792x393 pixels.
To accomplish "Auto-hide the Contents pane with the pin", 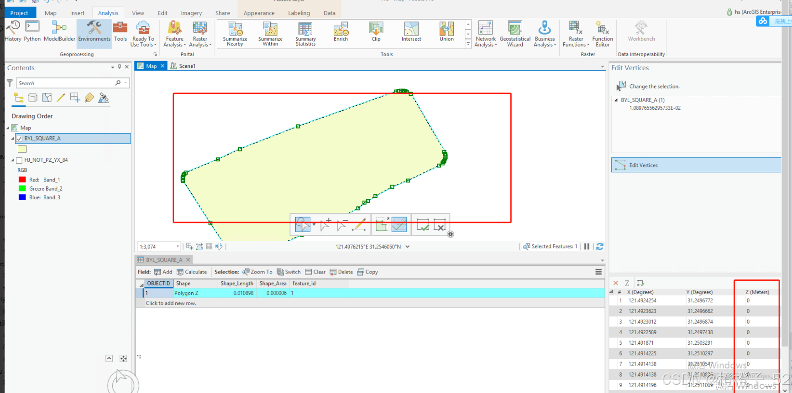I will (x=120, y=67).
